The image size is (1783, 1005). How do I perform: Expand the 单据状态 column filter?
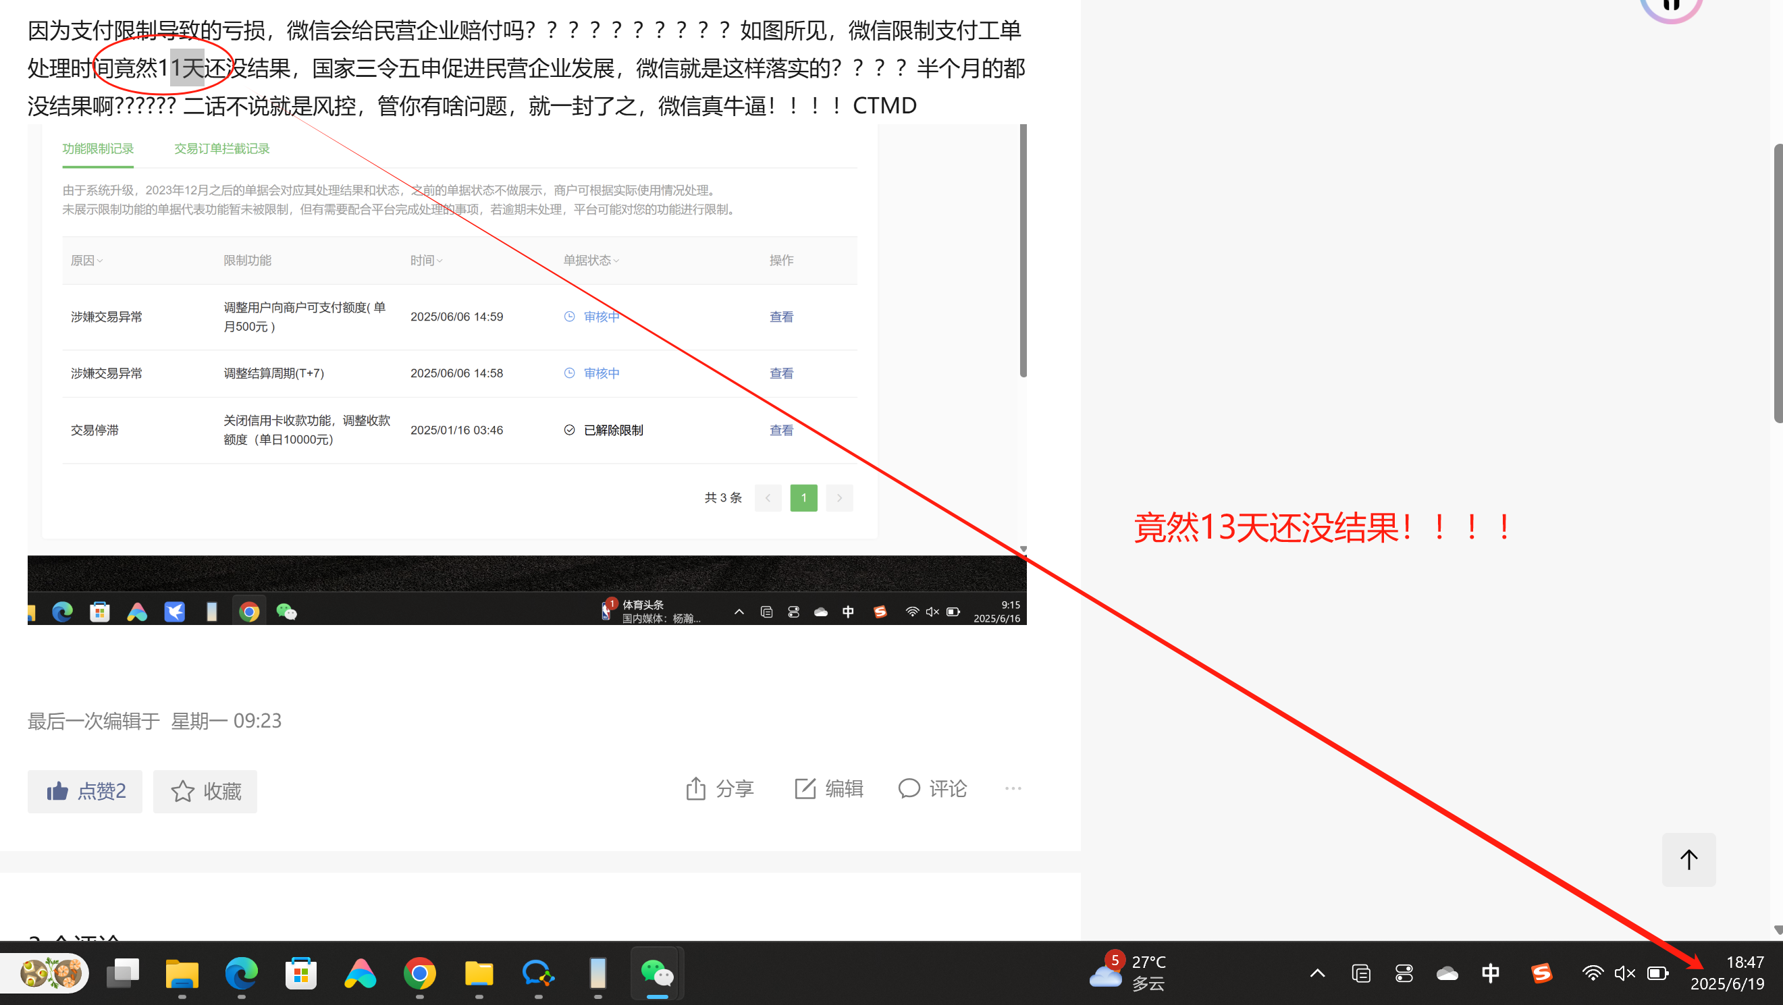click(591, 261)
